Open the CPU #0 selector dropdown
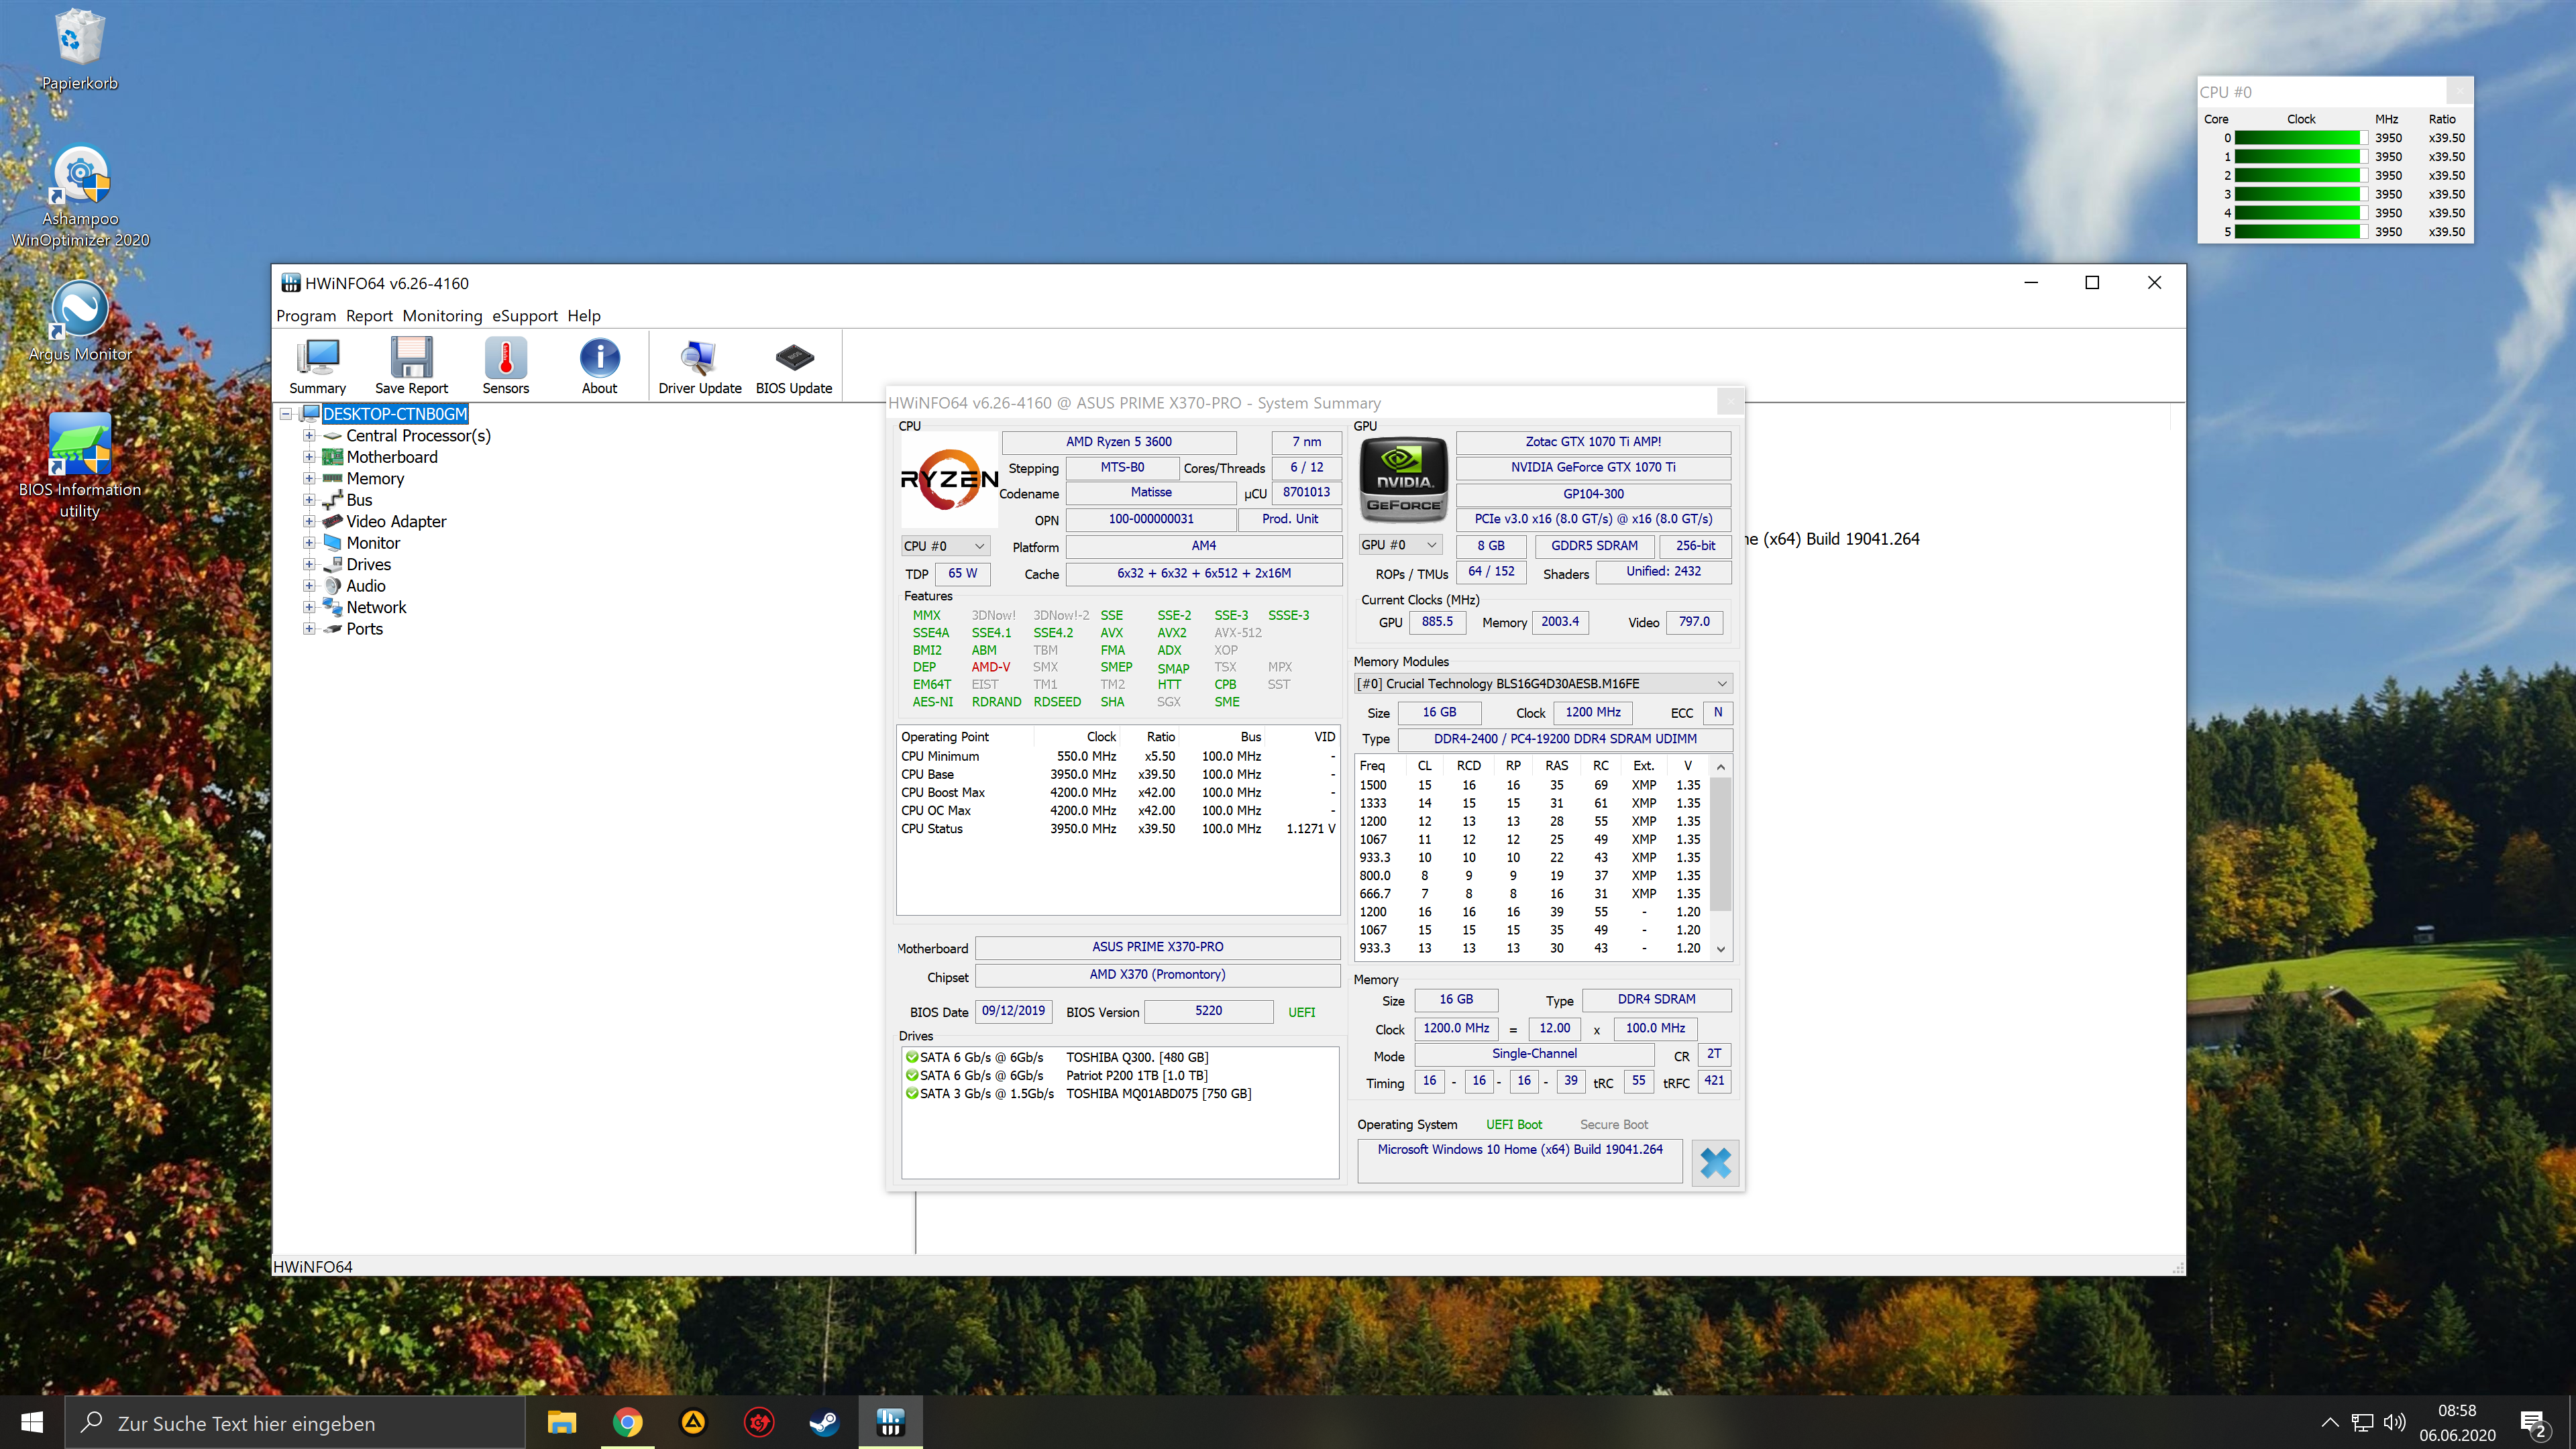The height and width of the screenshot is (1449, 2576). pos(945,546)
